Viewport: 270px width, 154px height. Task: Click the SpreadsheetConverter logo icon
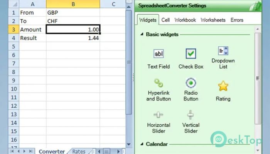click(255, 6)
